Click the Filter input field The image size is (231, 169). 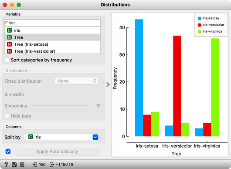(53, 23)
